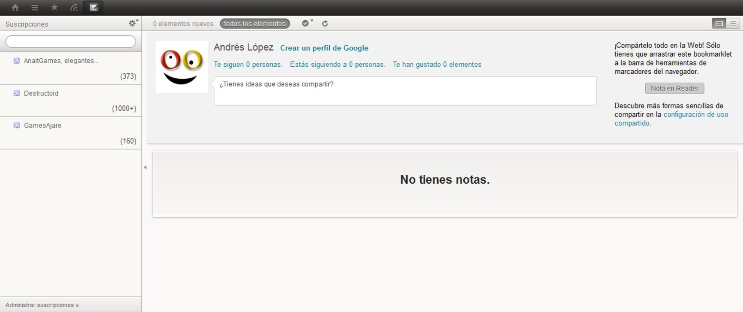Click AnaitGames feed RSS icon
This screenshot has height=312, width=743.
point(16,61)
